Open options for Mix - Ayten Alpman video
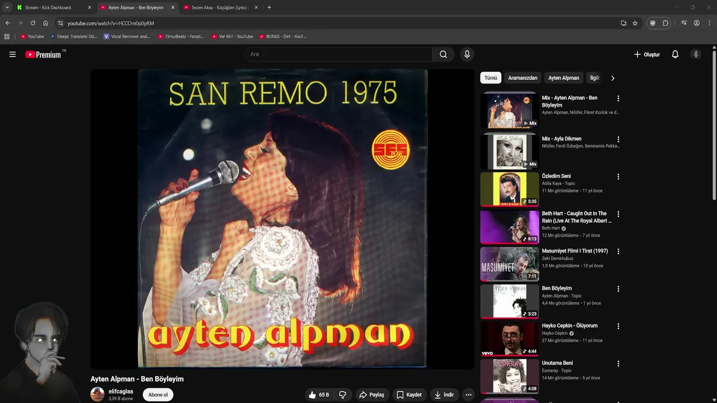This screenshot has width=717, height=403. coord(618,99)
